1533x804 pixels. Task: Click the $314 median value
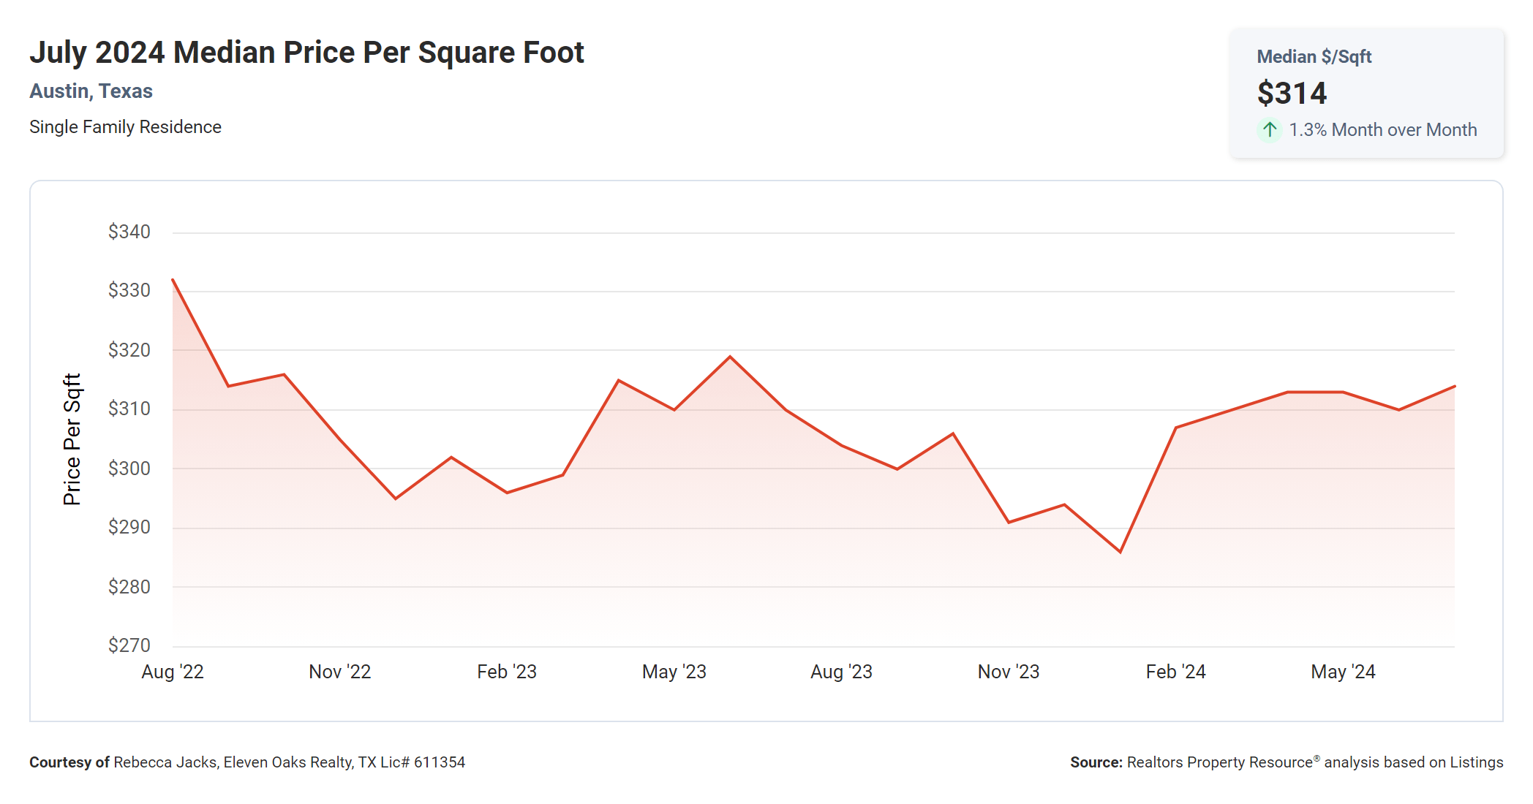point(1292,93)
